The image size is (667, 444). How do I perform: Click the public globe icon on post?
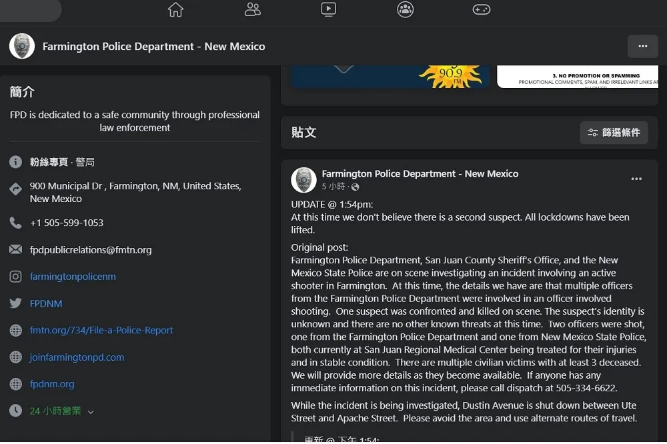pyautogui.click(x=356, y=187)
